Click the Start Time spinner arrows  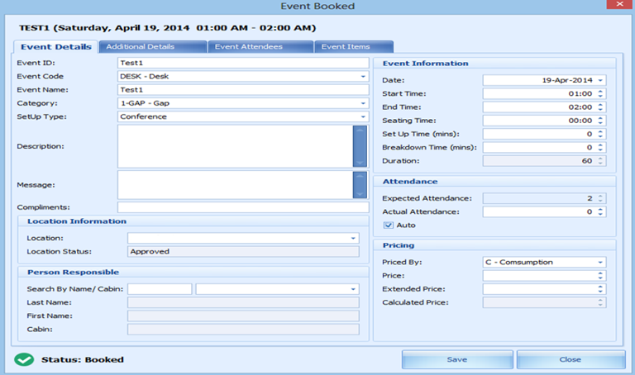point(600,93)
